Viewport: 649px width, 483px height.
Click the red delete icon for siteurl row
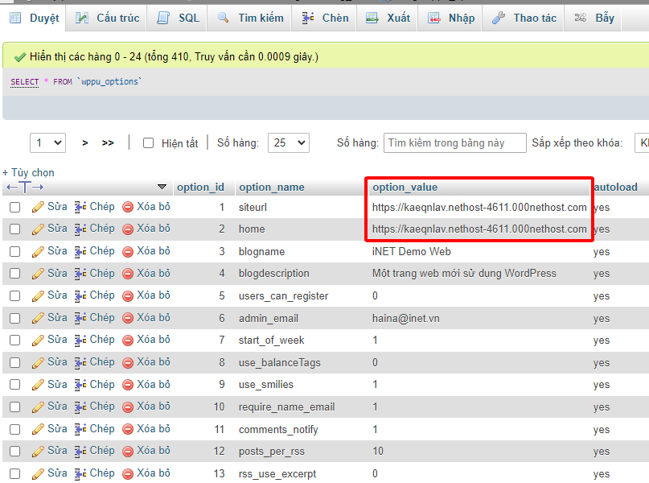(x=128, y=207)
